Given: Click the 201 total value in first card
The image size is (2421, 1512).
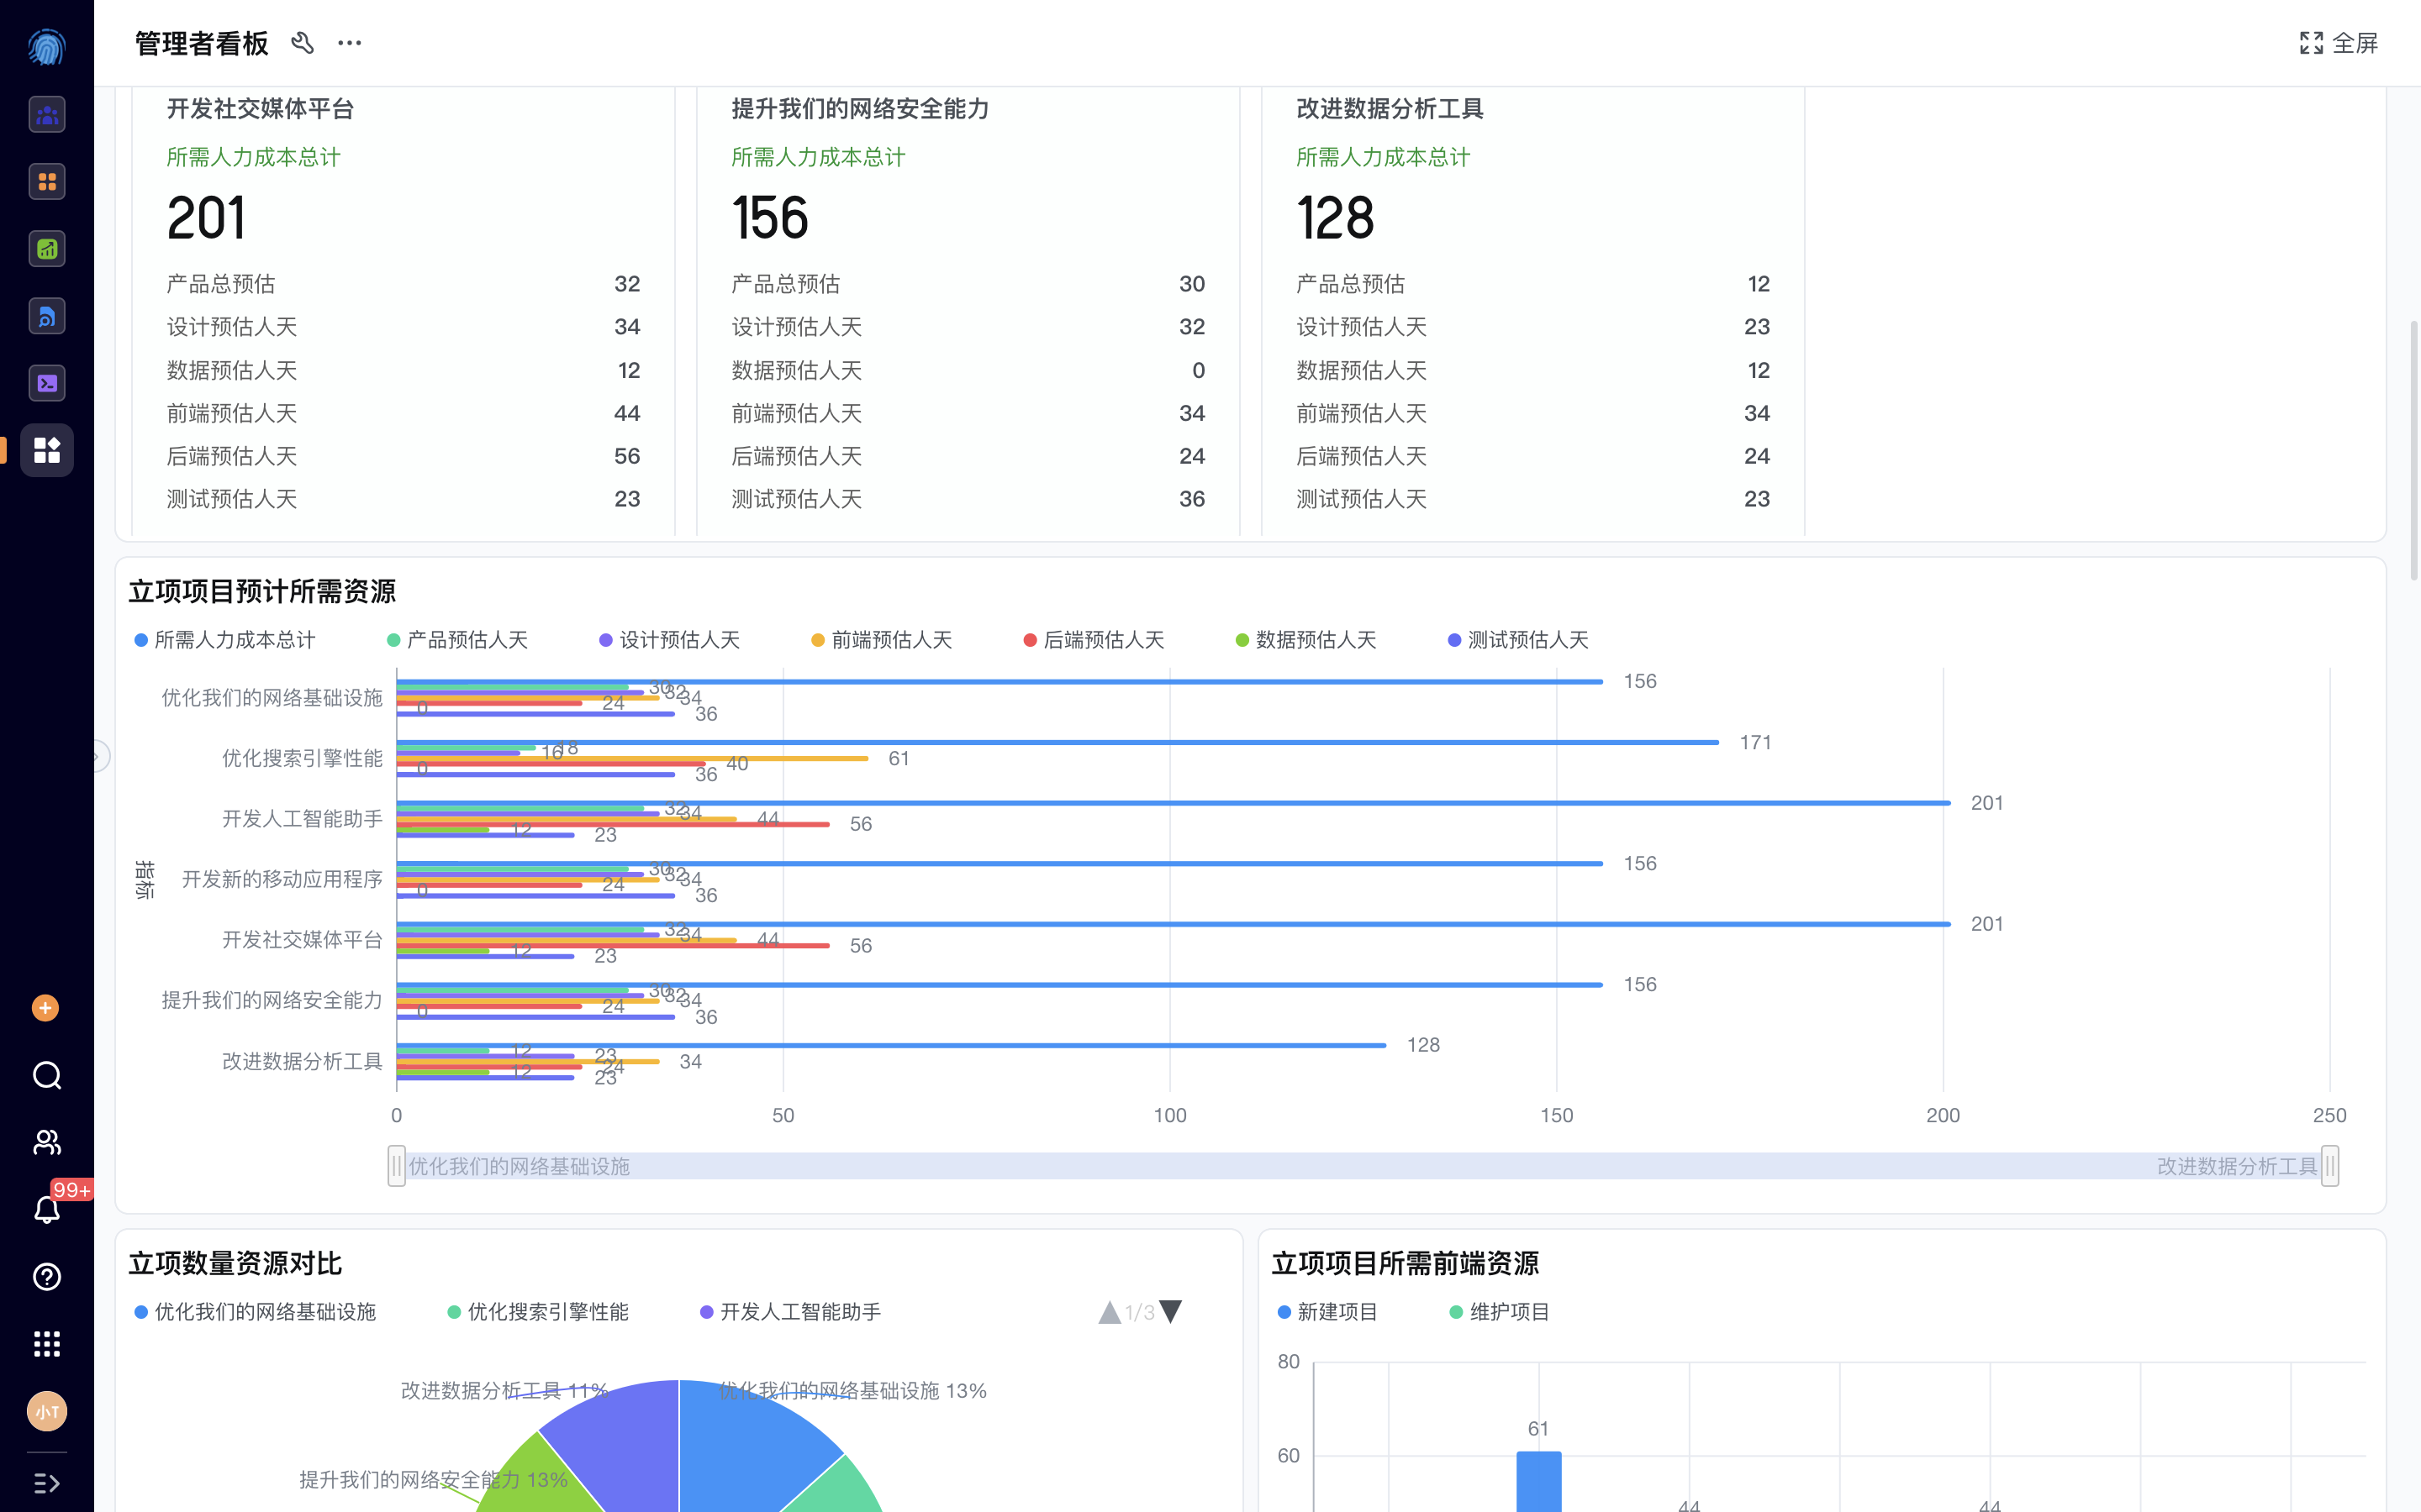Looking at the screenshot, I should [206, 217].
